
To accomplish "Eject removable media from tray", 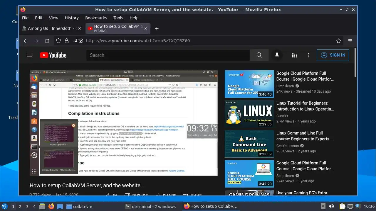I will point(323,206).
